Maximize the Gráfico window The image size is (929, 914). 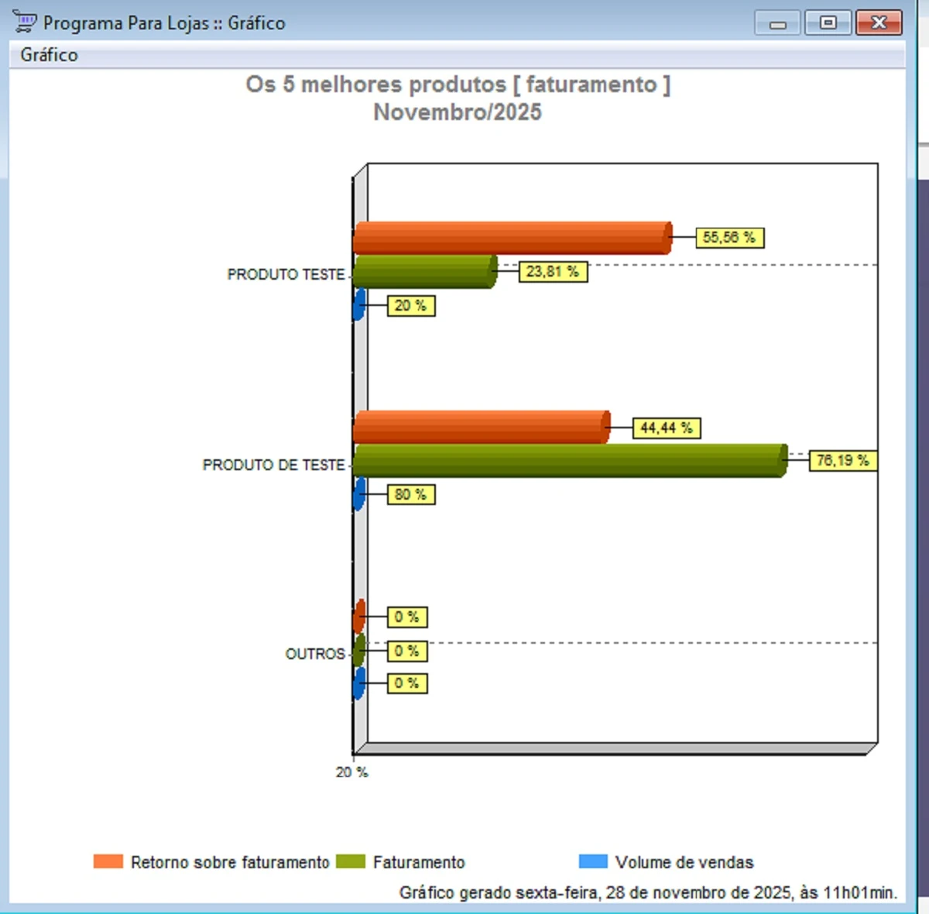point(828,22)
